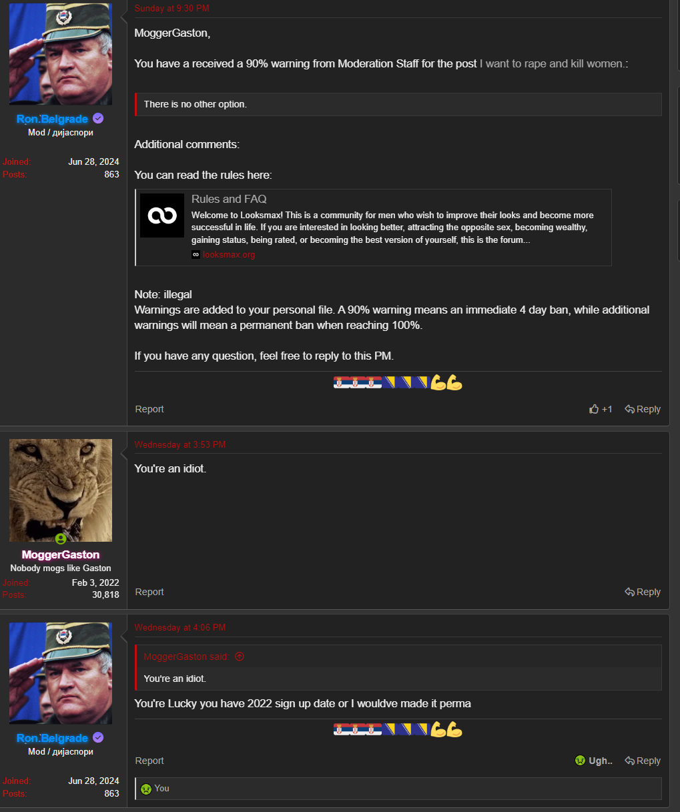Click Reply on the first warning message

643,409
